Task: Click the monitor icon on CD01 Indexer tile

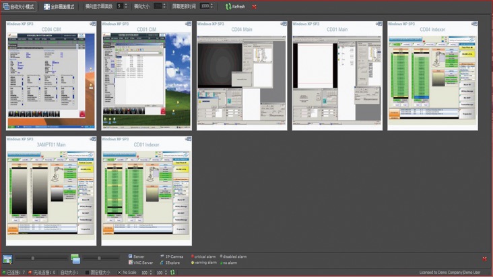Action: (x=188, y=140)
